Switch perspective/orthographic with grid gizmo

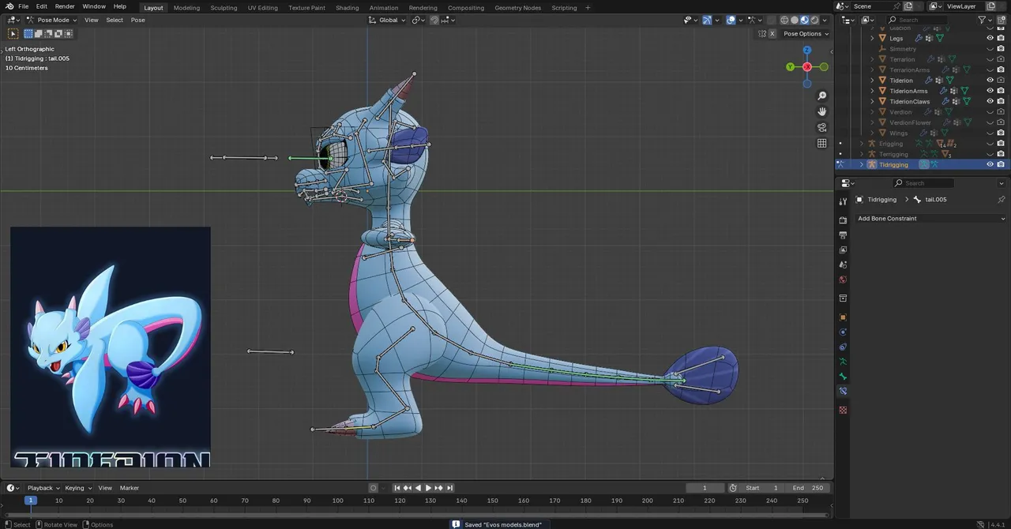(x=822, y=144)
